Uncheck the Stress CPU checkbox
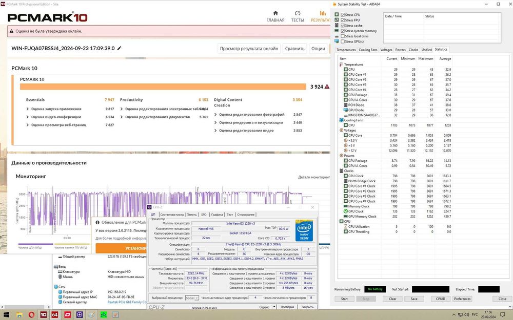 pyautogui.click(x=342, y=15)
